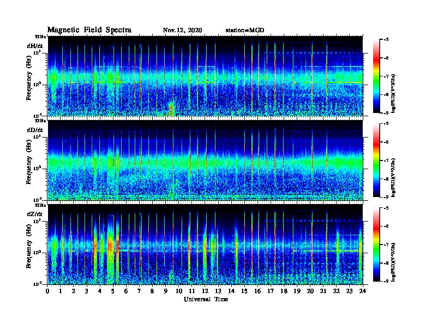Click the 10¹ frequency tick of dZ/dt panel
This screenshot has height=334, width=432.
38,221
